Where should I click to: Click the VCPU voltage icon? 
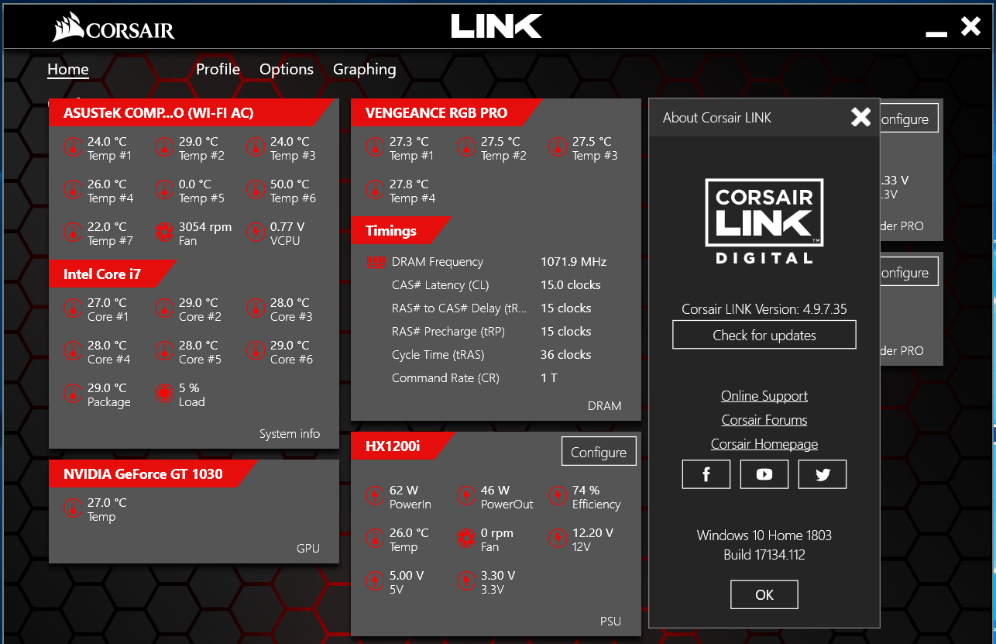pos(256,232)
